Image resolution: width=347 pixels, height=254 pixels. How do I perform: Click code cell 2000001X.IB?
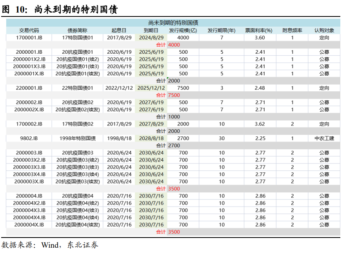[x=29, y=74]
